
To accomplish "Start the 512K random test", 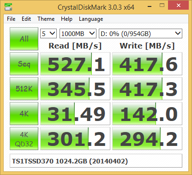I will 24,89.
